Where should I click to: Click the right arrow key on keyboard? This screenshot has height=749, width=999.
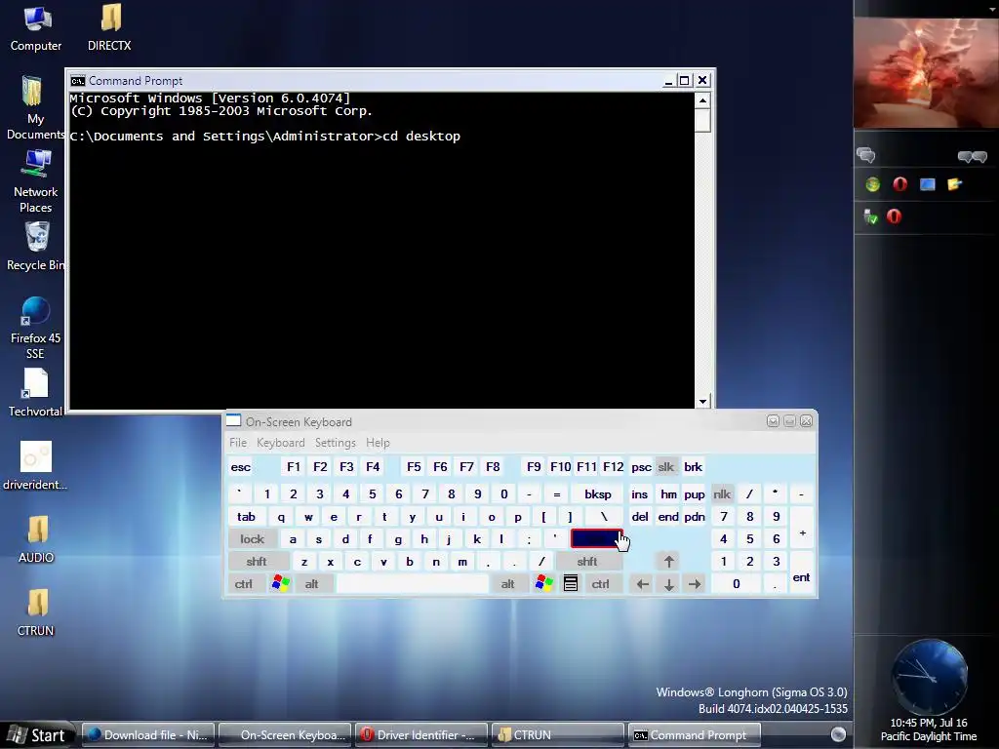tap(695, 583)
